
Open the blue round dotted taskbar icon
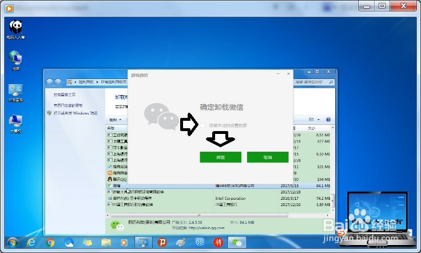pyautogui.click(x=200, y=243)
